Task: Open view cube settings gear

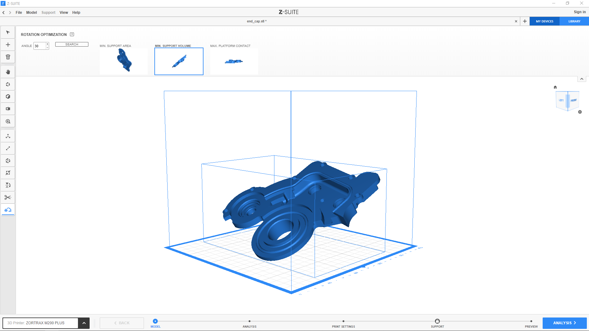Action: (580, 112)
